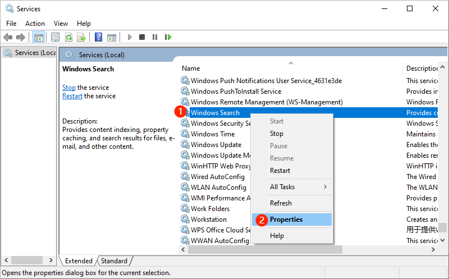Screen dimensions: 449x279
Task: Sort by the Description column header
Action: 420,68
